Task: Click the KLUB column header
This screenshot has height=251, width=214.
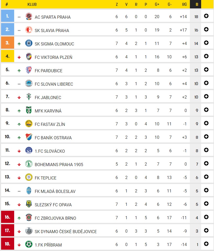Action: [x=32, y=4]
